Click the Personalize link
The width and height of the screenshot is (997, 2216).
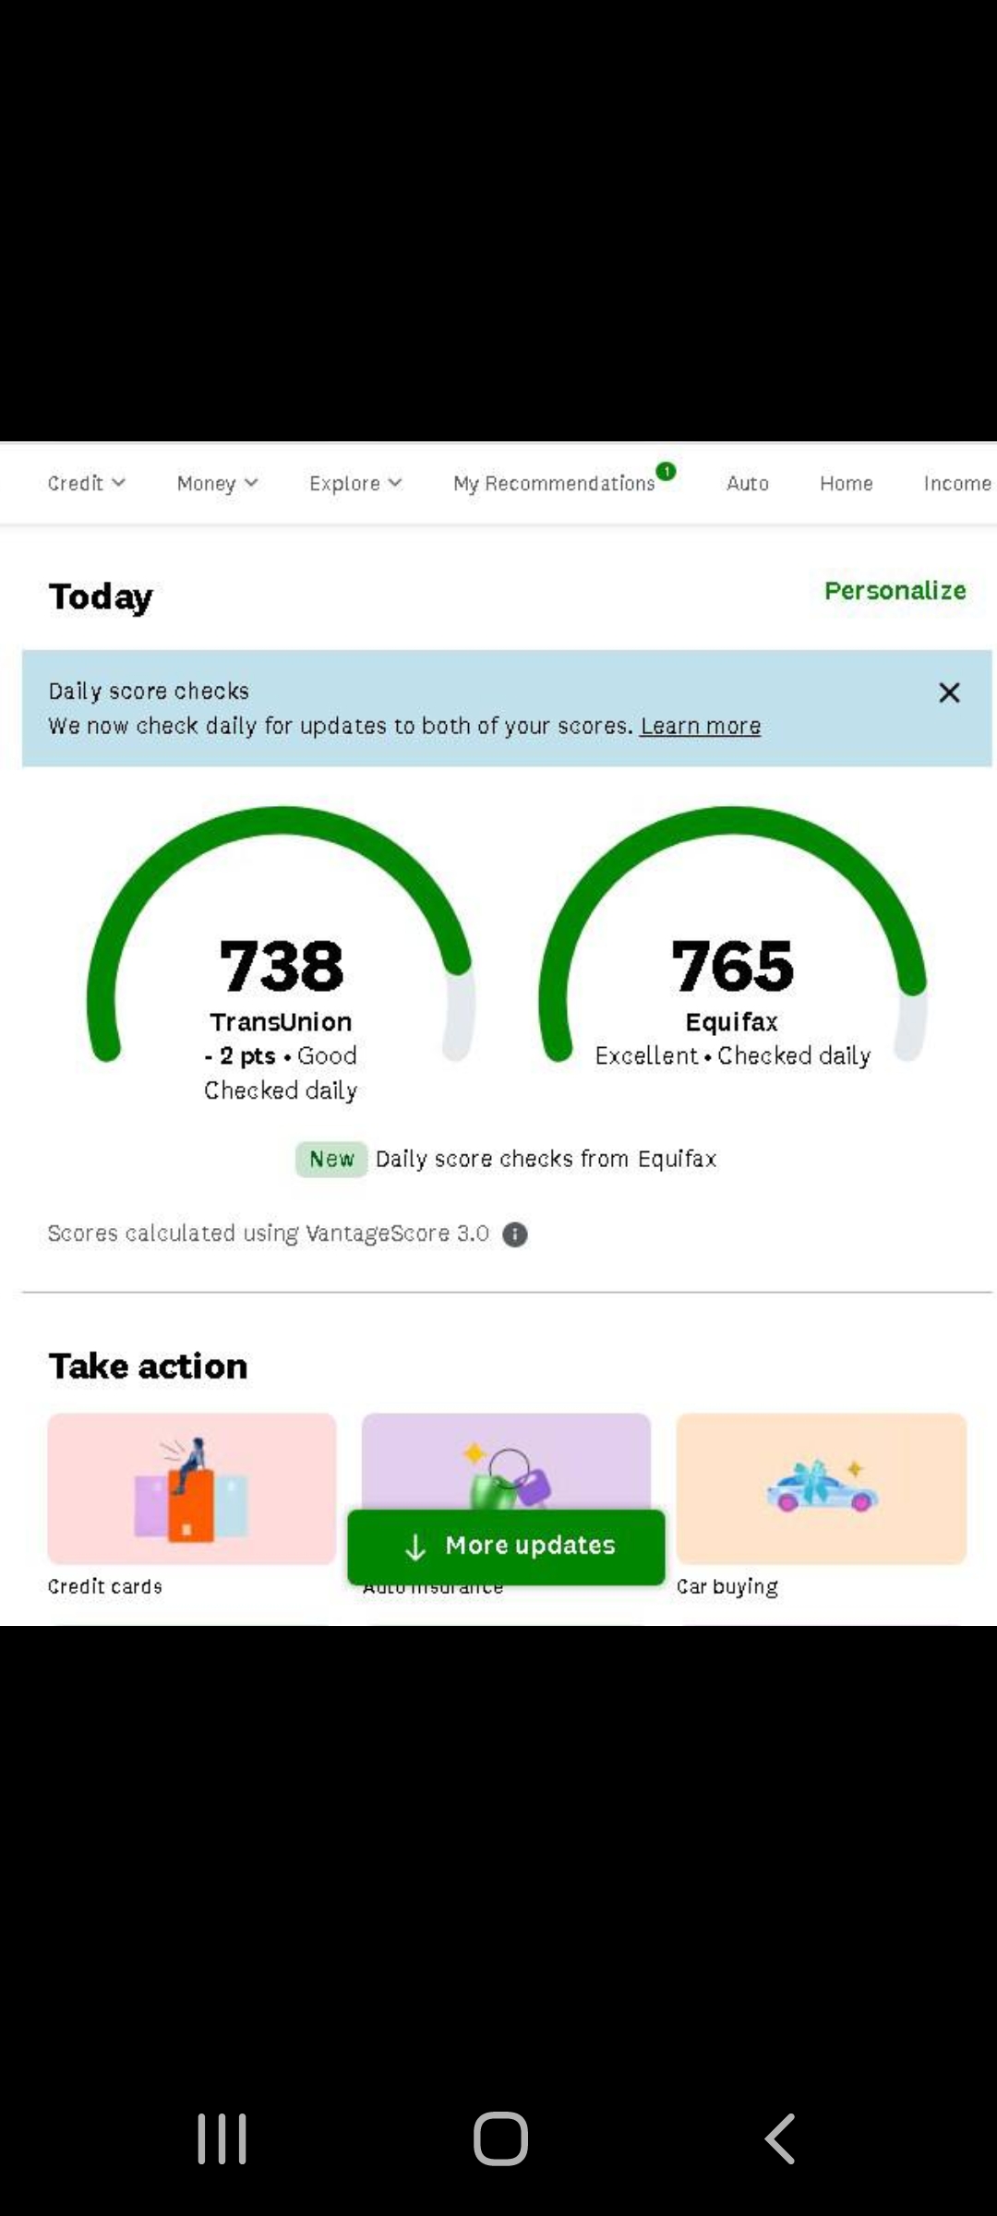point(895,591)
